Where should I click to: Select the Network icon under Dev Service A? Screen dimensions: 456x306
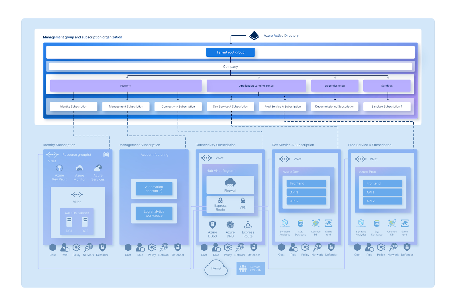317,247
